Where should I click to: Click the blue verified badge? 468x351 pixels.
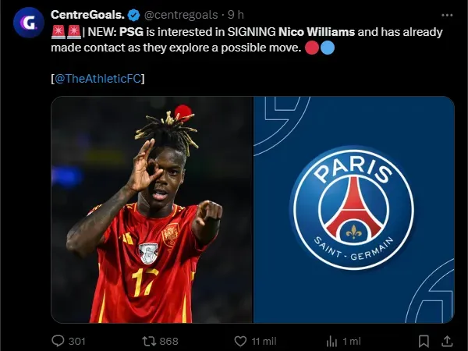point(134,15)
